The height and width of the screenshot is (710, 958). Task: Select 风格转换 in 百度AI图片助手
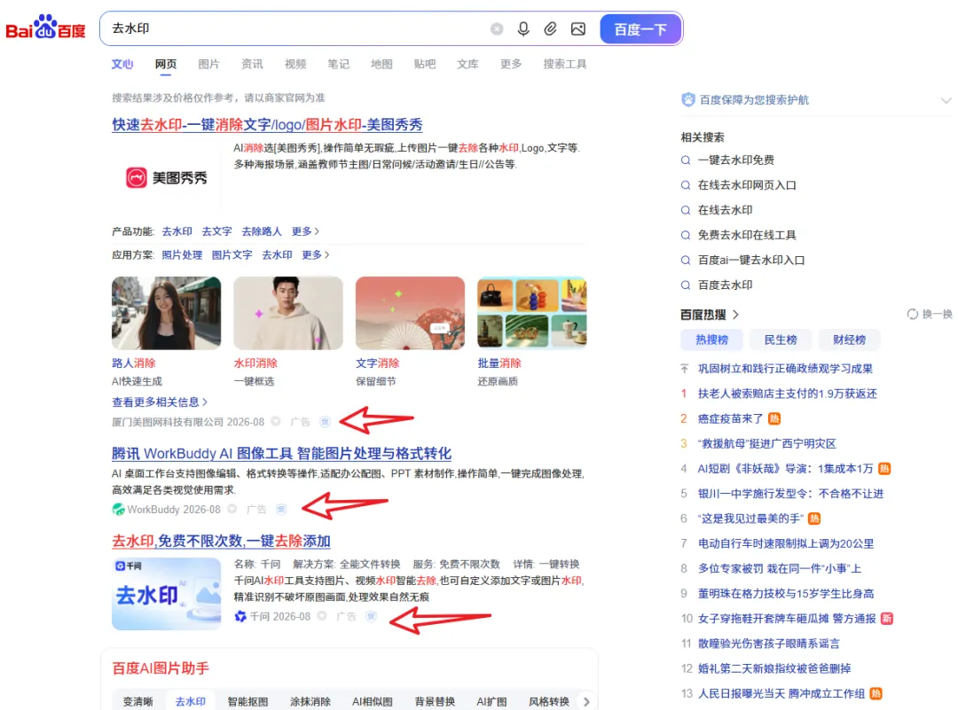[x=549, y=701]
